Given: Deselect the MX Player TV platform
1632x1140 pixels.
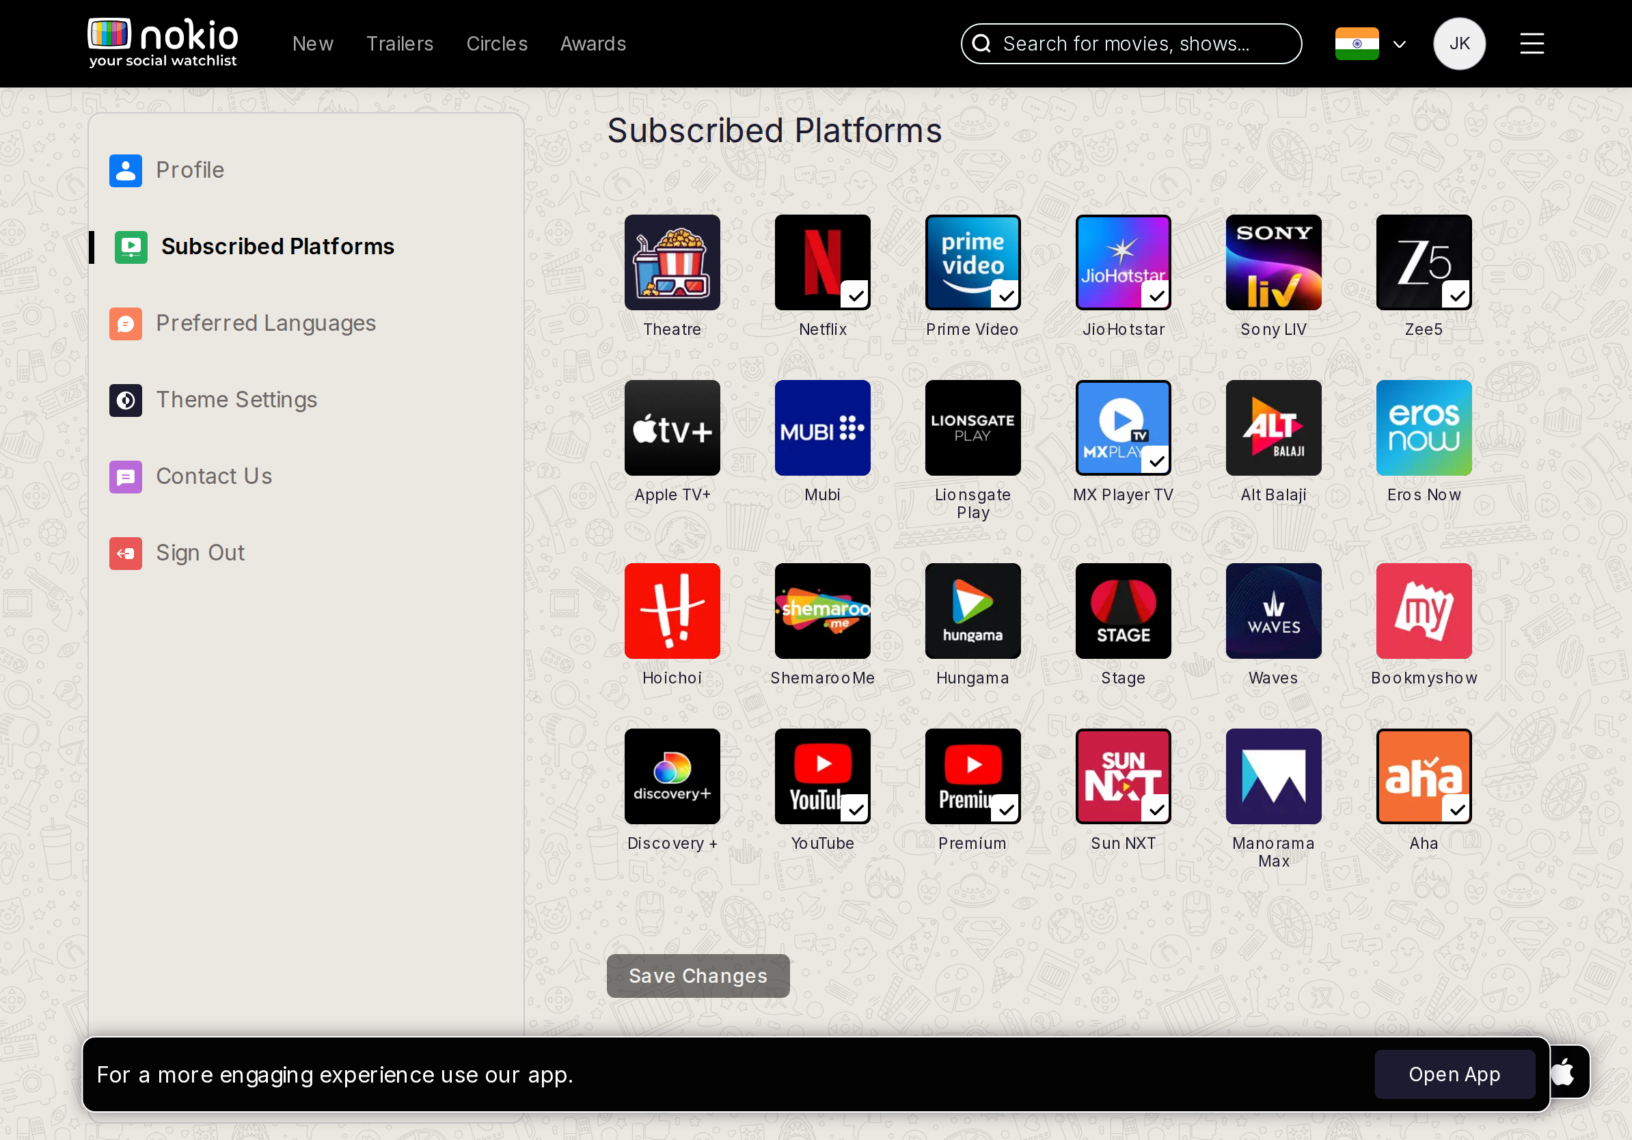Looking at the screenshot, I should coord(1123,428).
